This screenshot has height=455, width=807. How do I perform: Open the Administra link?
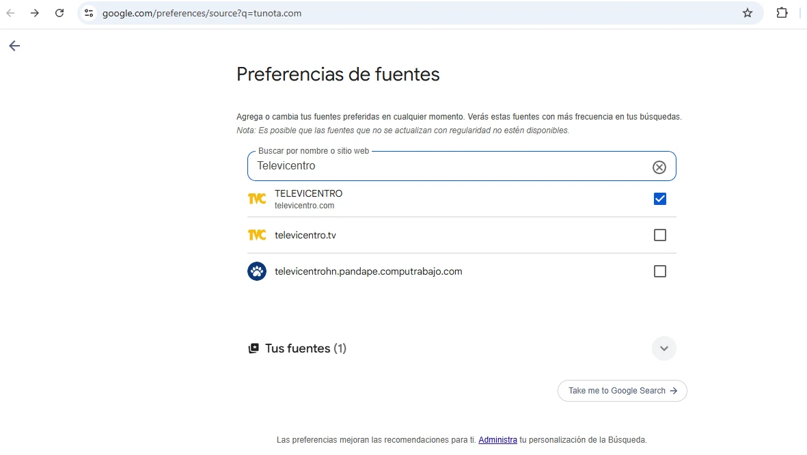497,439
